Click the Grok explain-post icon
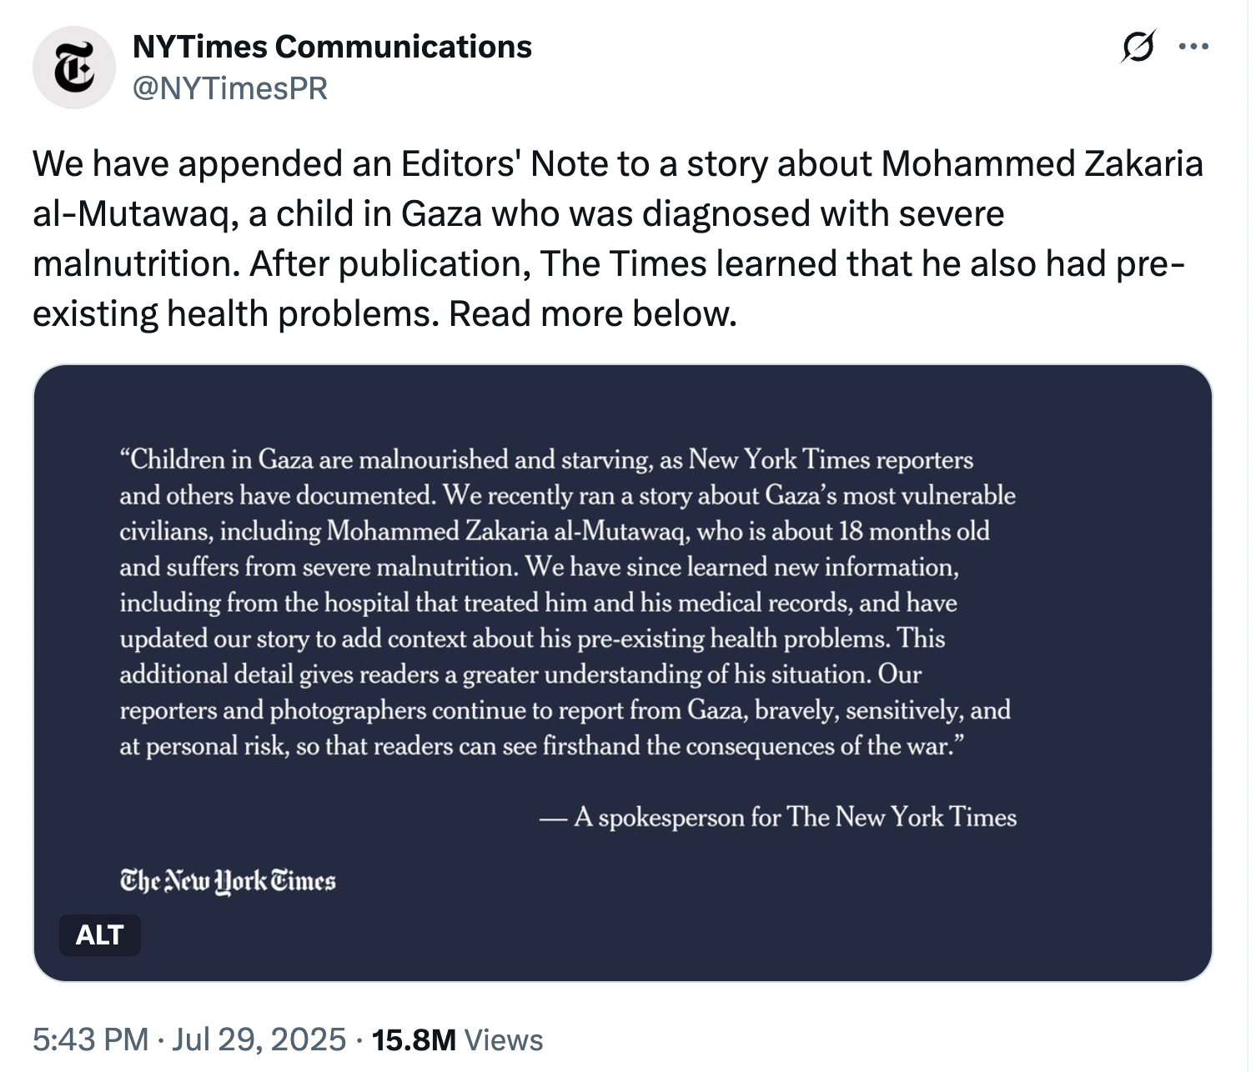1256x1072 pixels. 1138,47
